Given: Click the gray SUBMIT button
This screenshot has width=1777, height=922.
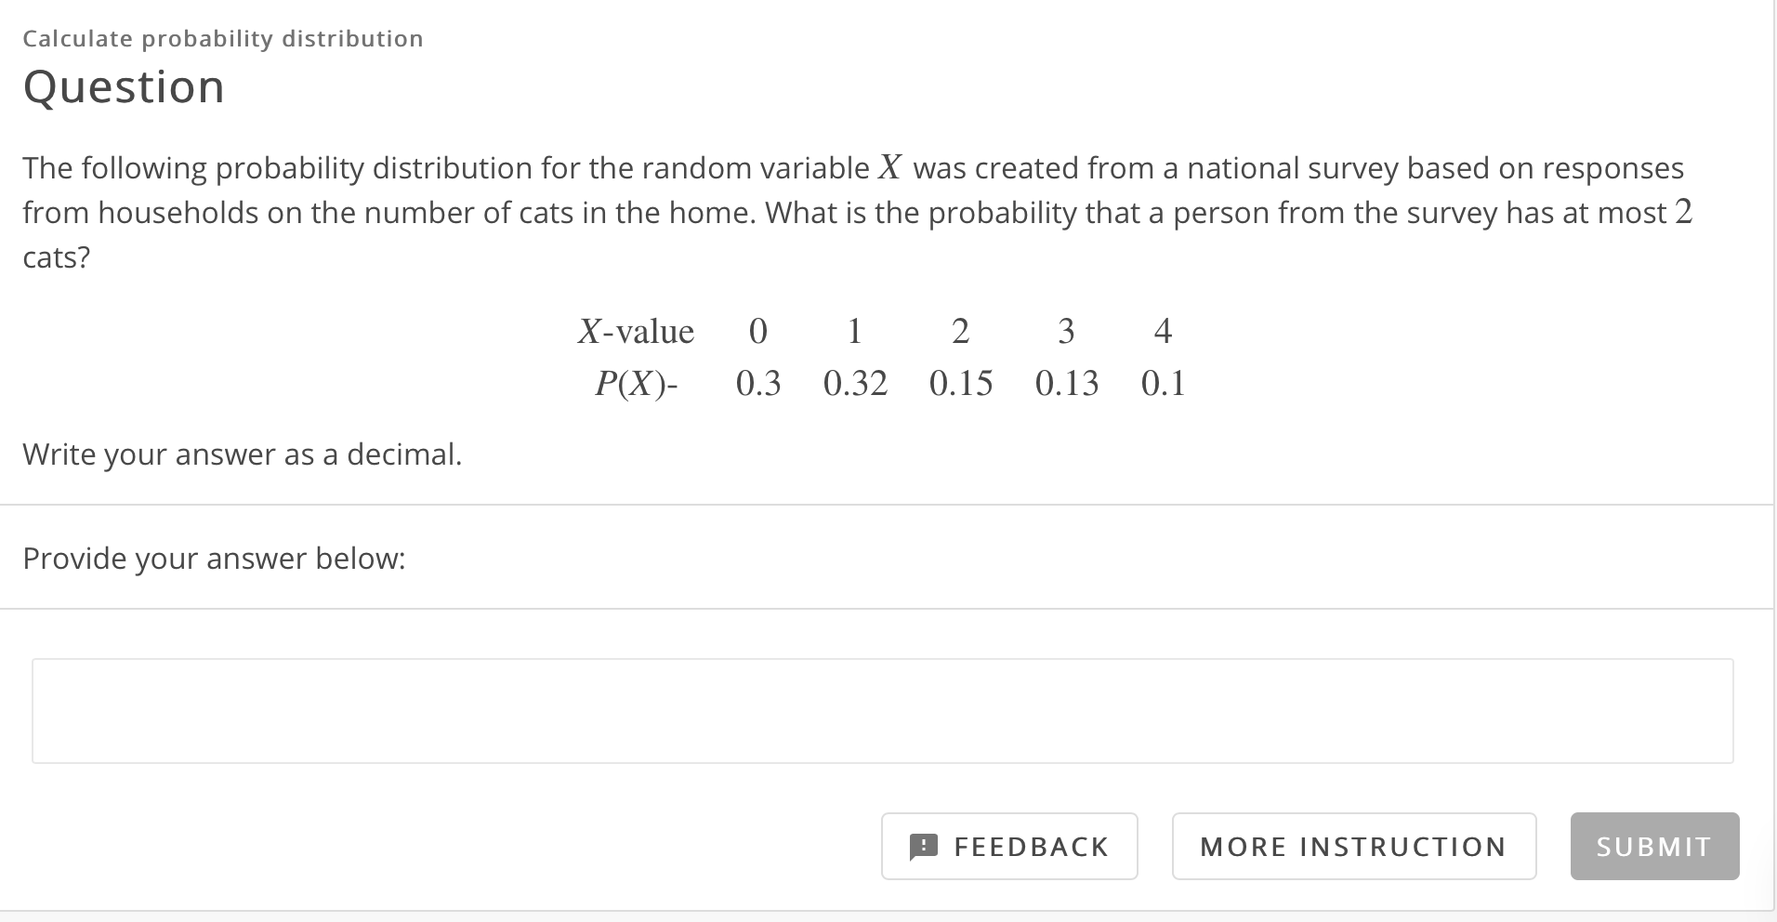Looking at the screenshot, I should point(1653,847).
